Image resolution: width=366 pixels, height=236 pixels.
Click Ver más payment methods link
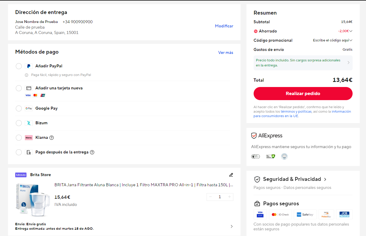click(x=226, y=53)
